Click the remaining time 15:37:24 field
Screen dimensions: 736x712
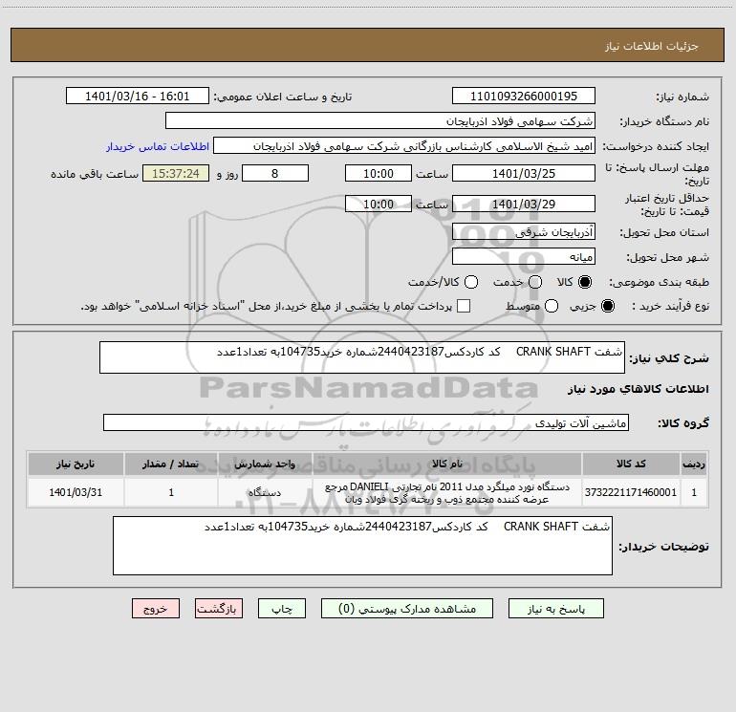coord(176,173)
